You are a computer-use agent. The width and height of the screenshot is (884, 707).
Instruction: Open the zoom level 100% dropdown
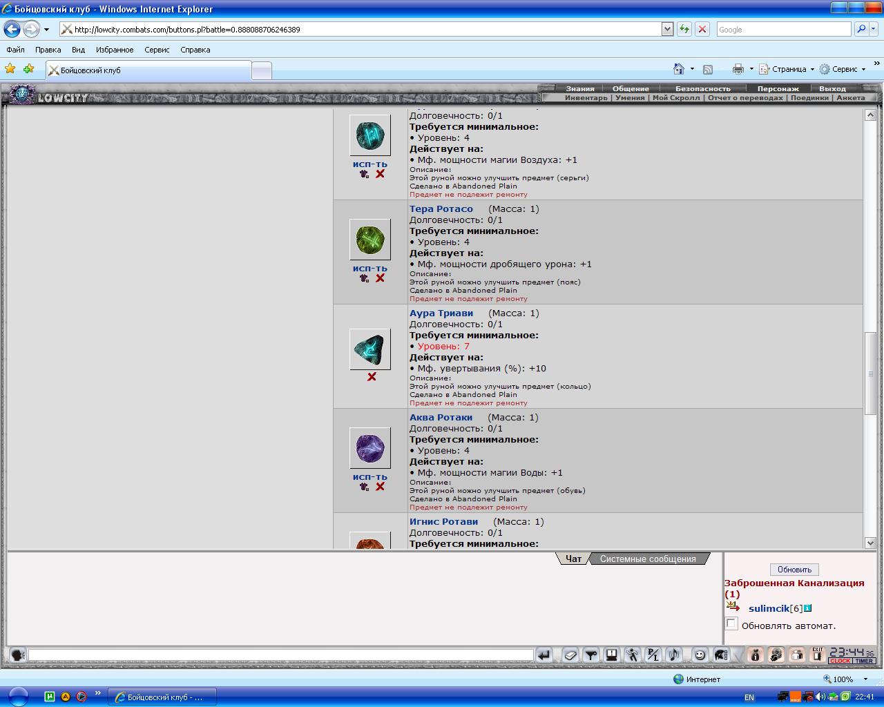tap(865, 679)
